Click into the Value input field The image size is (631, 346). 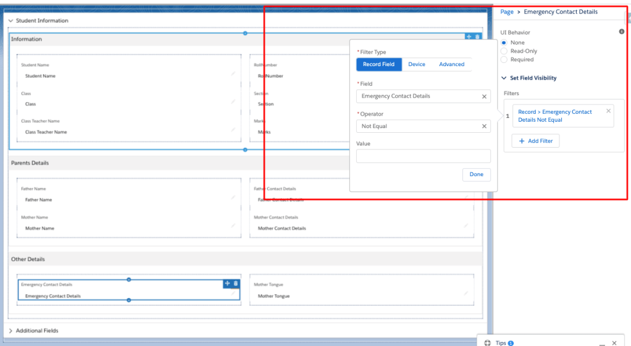pyautogui.click(x=423, y=156)
